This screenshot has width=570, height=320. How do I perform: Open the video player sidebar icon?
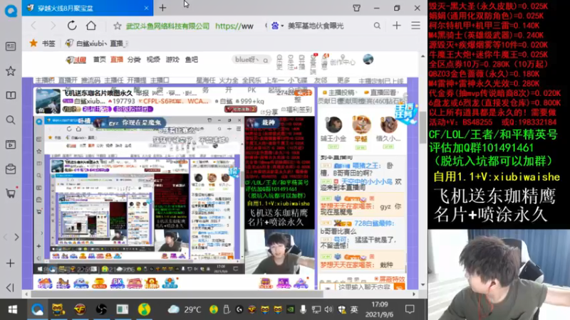[x=11, y=144]
